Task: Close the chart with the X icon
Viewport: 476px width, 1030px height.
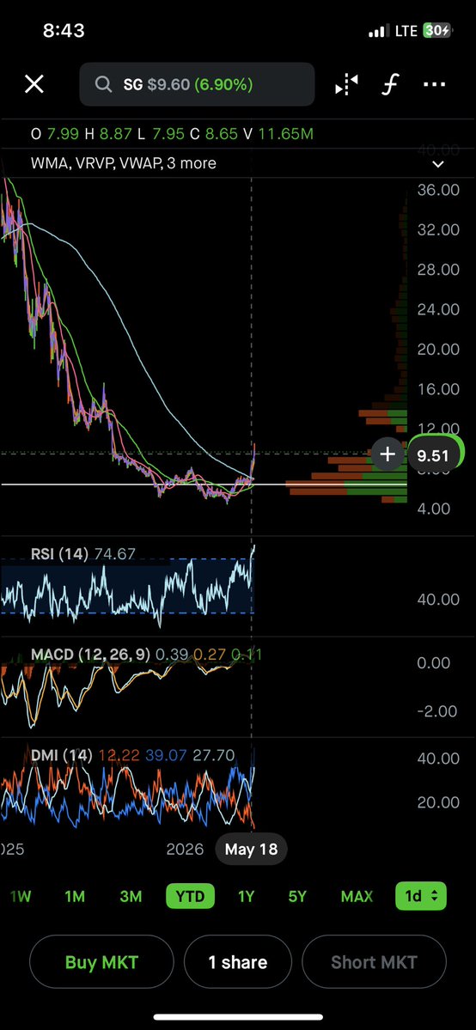Action: [x=34, y=84]
